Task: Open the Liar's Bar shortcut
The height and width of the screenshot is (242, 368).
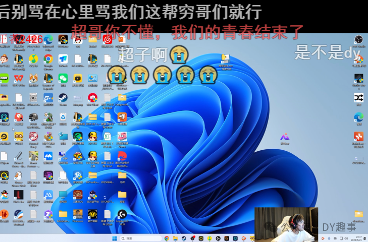Action: pyautogui.click(x=19, y=197)
